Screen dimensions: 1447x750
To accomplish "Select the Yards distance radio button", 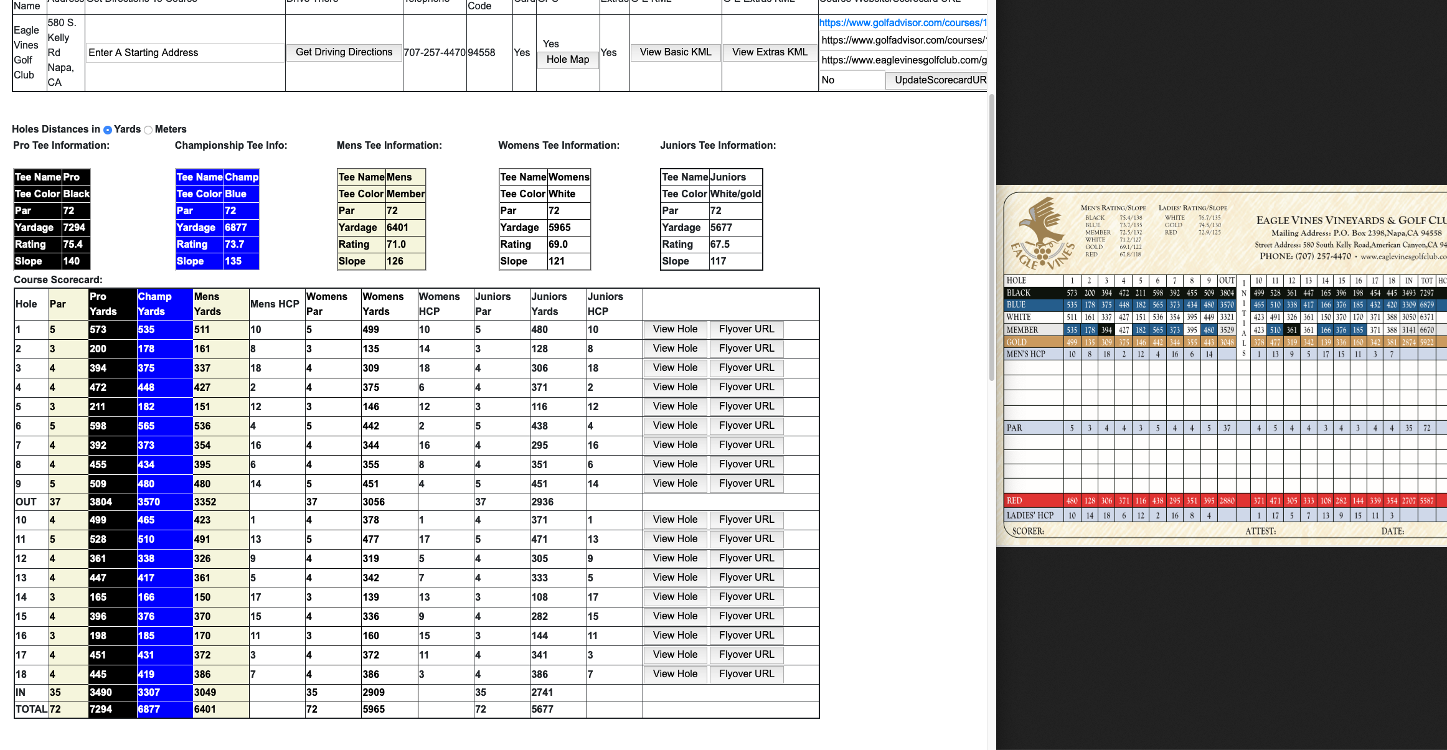I will click(x=108, y=129).
